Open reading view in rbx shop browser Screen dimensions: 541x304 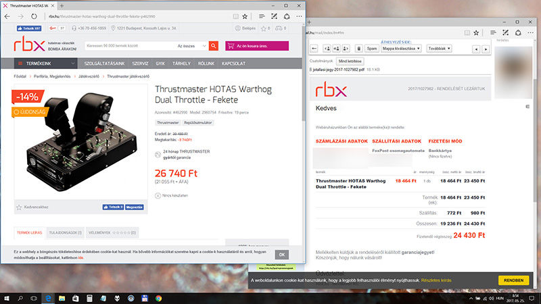point(235,16)
